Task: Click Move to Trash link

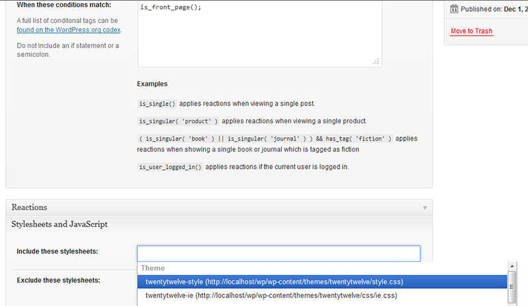Action: coord(471,31)
